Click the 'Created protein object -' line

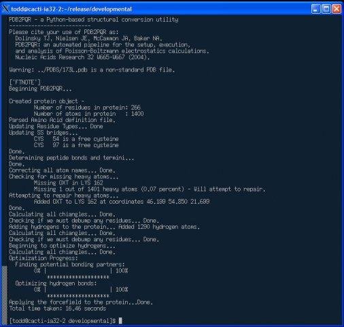coord(47,101)
